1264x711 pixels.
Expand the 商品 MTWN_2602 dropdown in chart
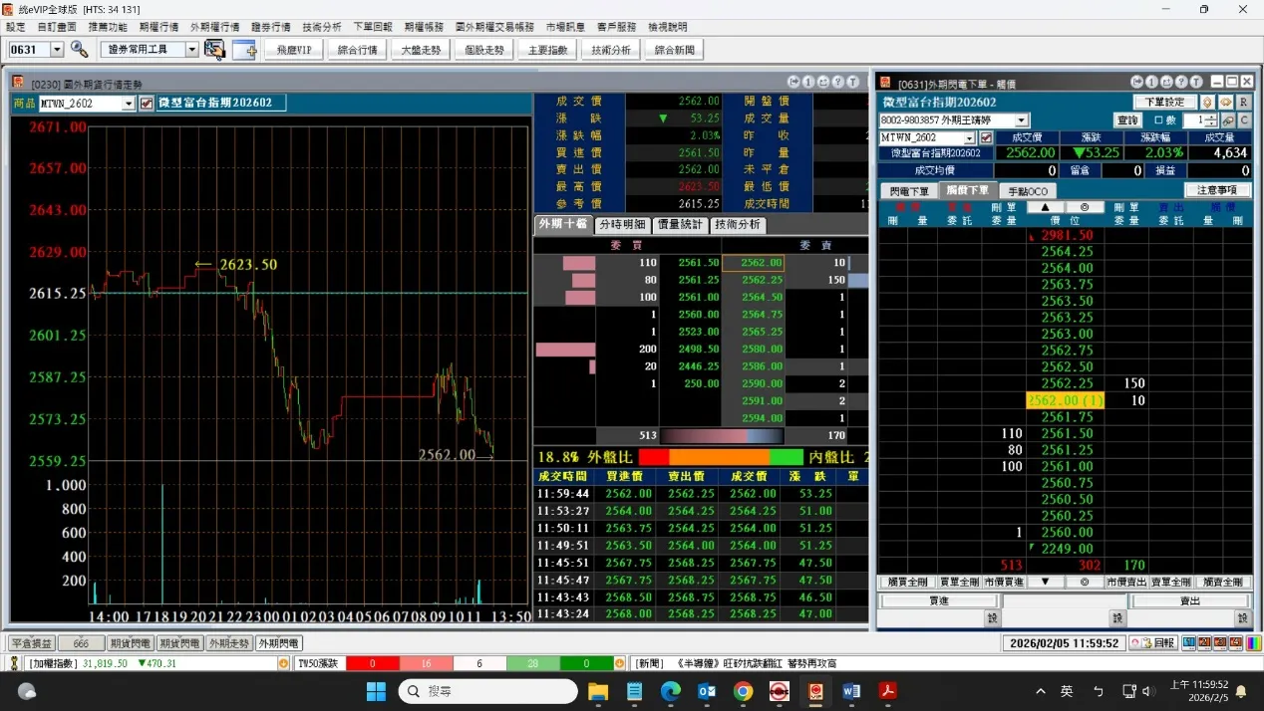[129, 103]
